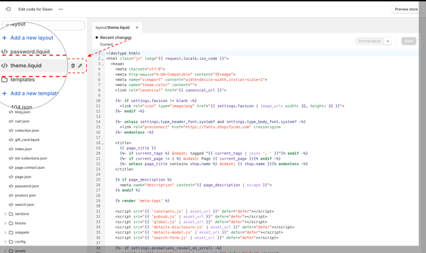The width and height of the screenshot is (426, 253).
Task: Click the Add a new layout link
Action: pos(32,38)
